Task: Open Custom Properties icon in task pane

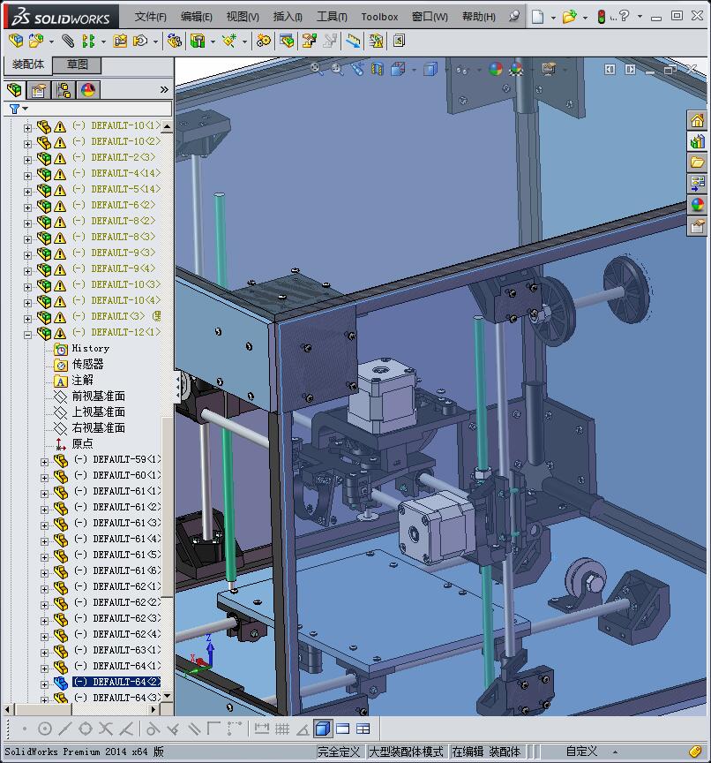Action: [x=698, y=226]
